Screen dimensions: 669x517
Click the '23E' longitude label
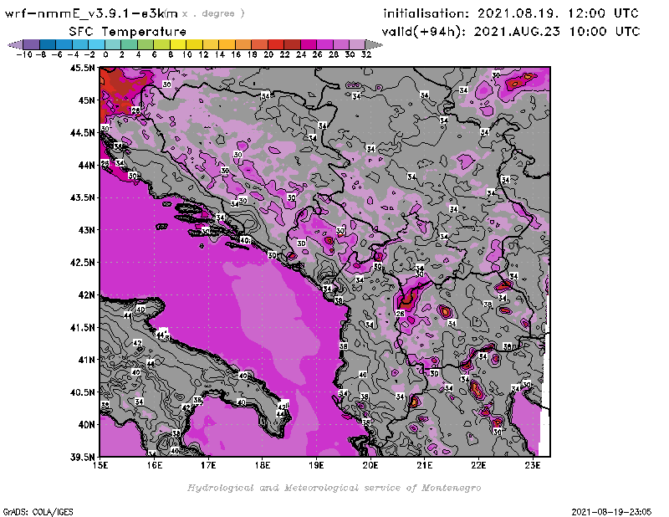[533, 465]
